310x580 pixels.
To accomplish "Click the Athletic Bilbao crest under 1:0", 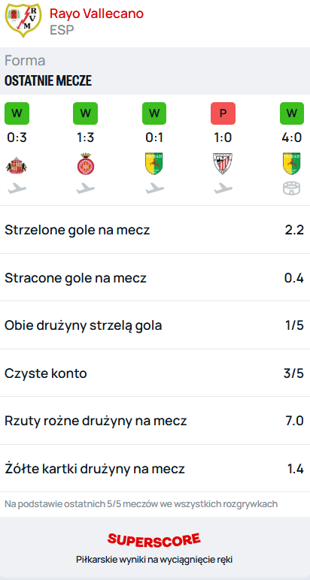I will (x=223, y=164).
